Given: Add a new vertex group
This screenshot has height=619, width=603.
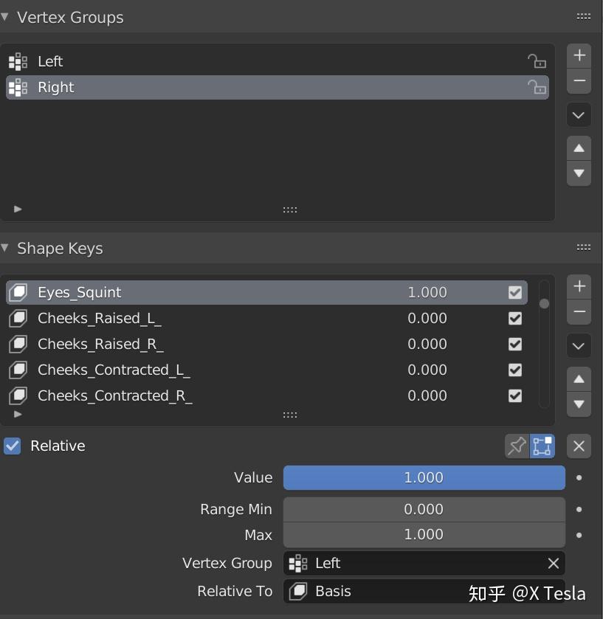Looking at the screenshot, I should tap(579, 55).
